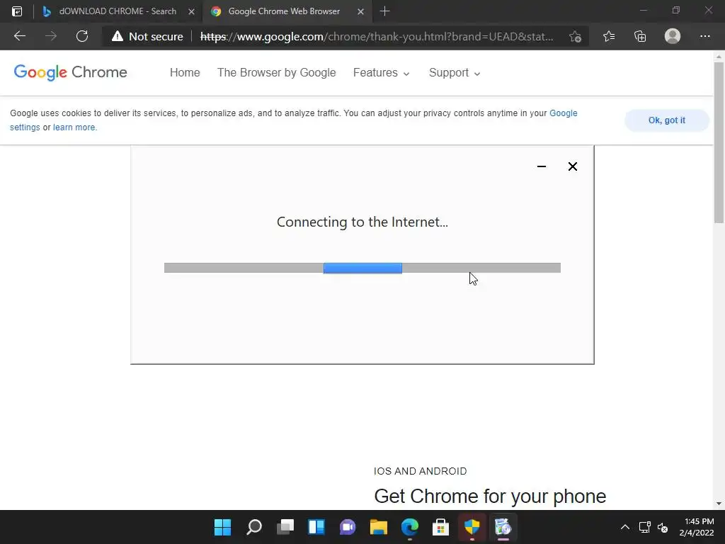
Task: Click the scrollbar down arrow
Action: pyautogui.click(x=719, y=504)
